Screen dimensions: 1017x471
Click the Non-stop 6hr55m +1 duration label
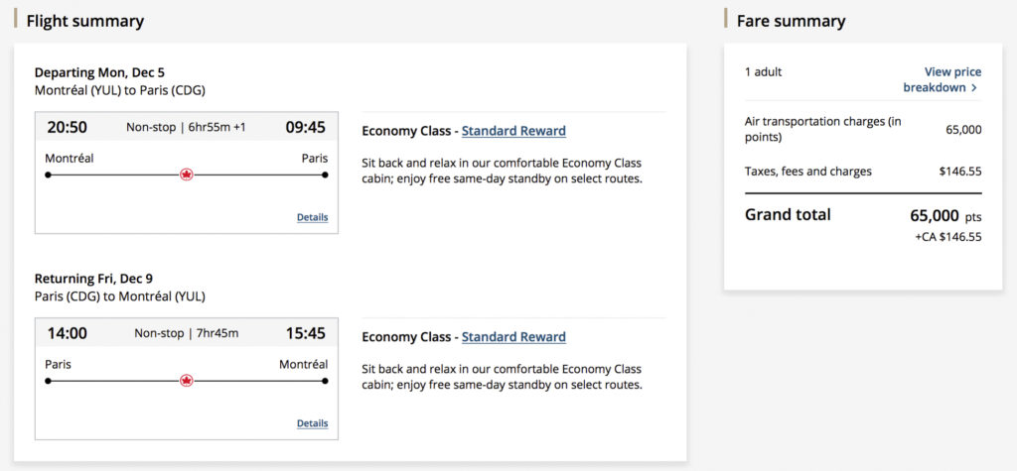[x=187, y=127]
